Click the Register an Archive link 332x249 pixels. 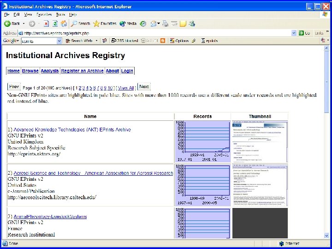83,71
